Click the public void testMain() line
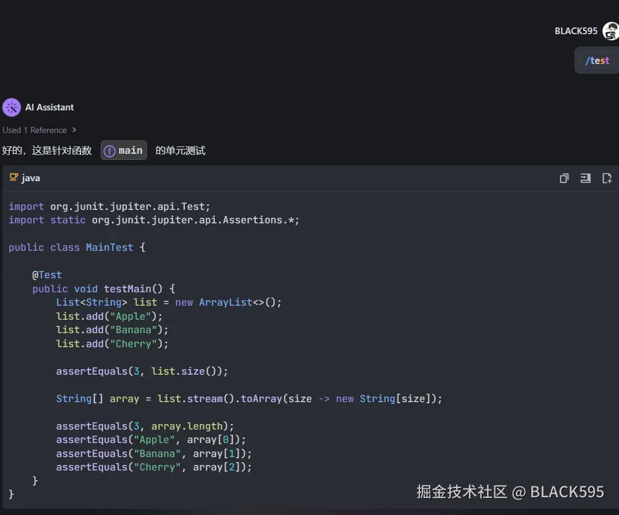 coord(104,289)
